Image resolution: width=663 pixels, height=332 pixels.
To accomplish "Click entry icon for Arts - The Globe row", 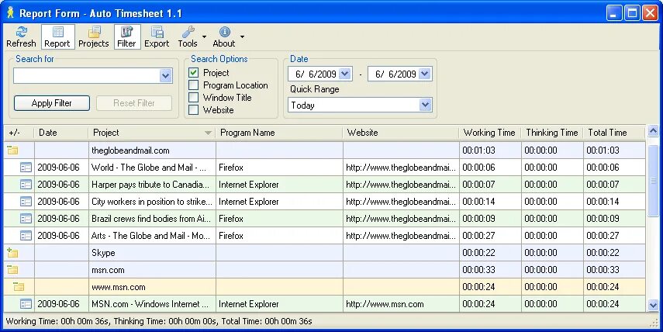I will click(26, 236).
